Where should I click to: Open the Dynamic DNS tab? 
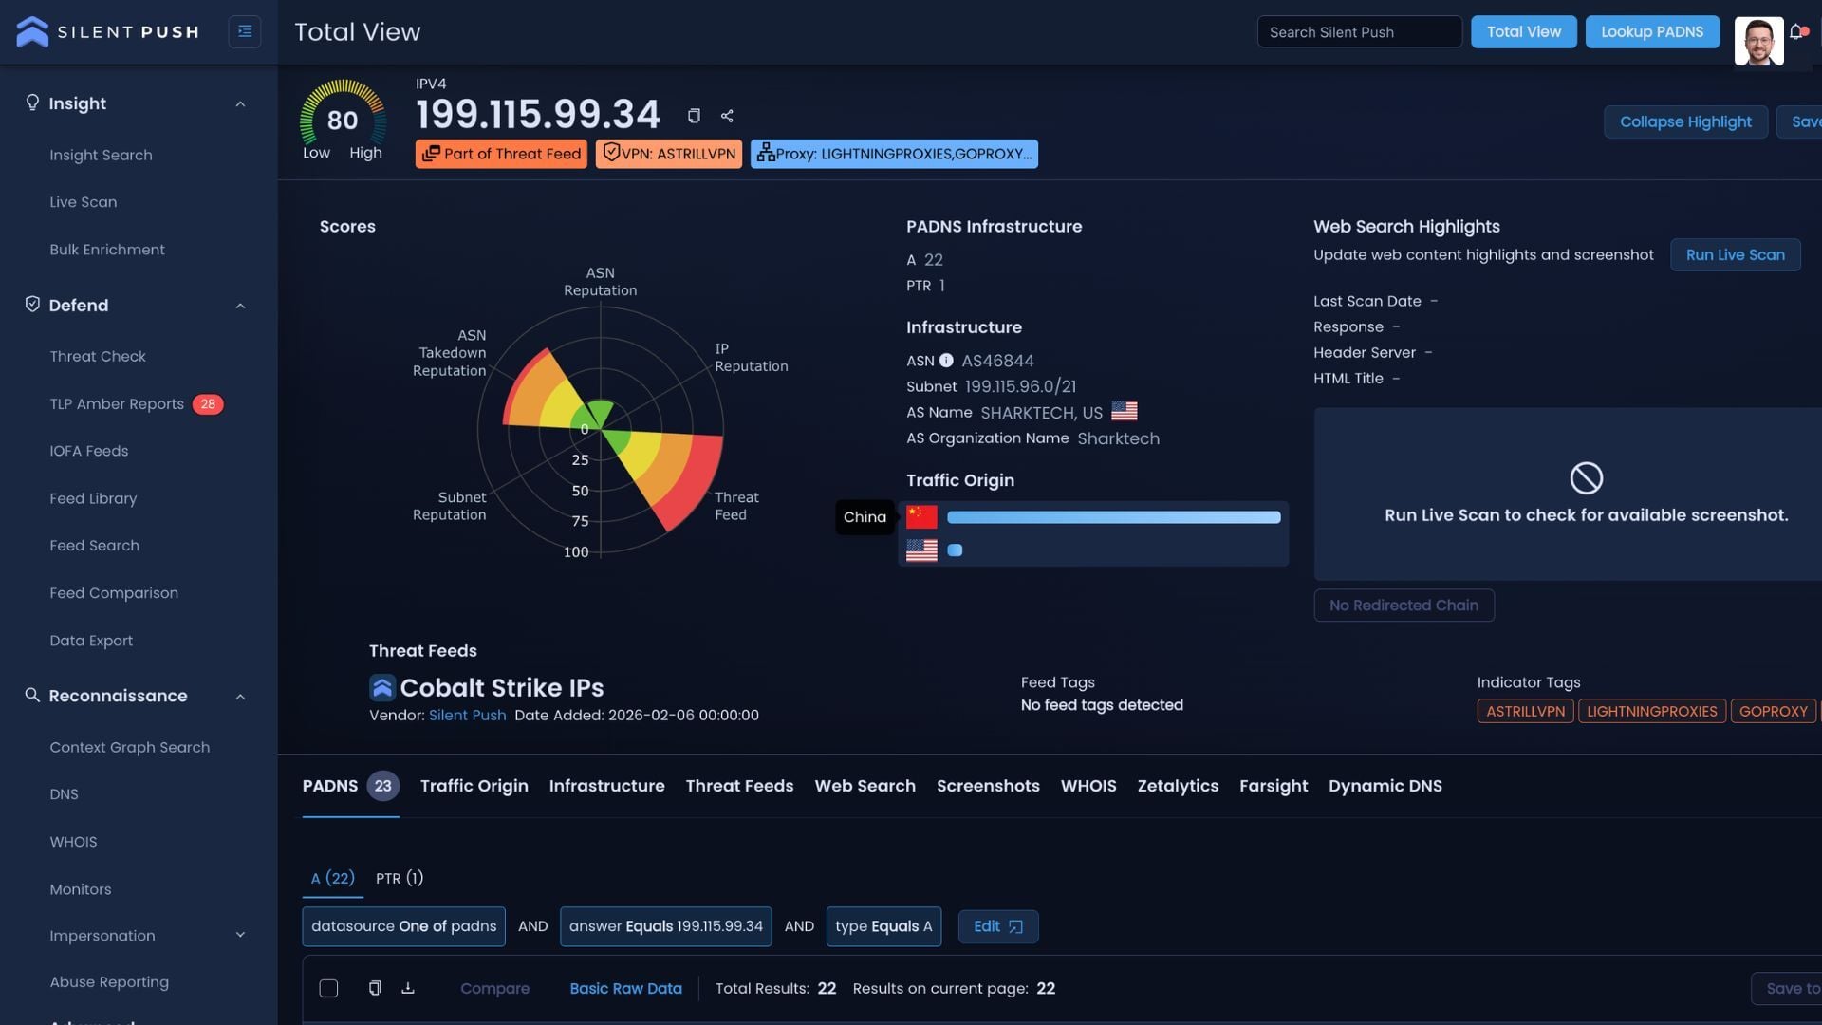(1385, 786)
